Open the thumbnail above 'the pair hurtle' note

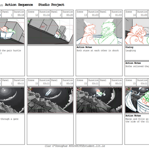(x=12, y=32)
